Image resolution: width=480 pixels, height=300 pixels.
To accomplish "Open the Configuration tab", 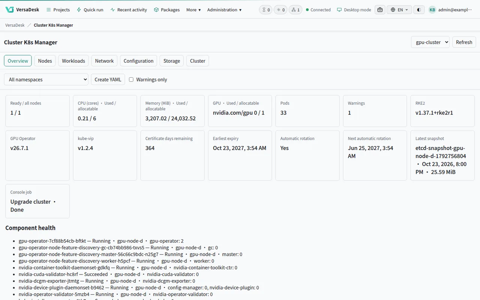I will click(138, 61).
